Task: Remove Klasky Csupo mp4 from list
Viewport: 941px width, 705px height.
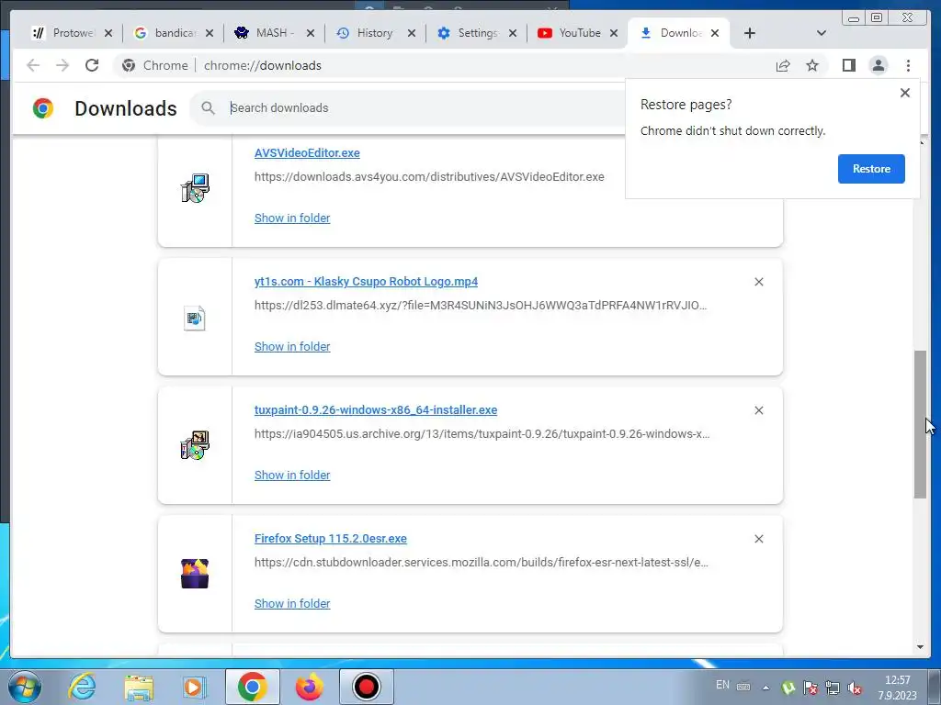Action: 758,282
